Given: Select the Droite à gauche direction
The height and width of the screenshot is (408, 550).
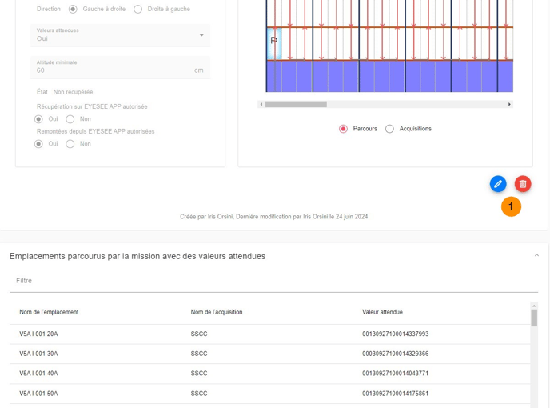Looking at the screenshot, I should pos(137,10).
